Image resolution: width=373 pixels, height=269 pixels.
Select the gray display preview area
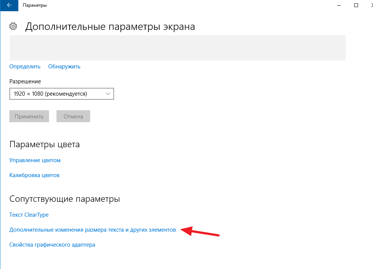177,48
